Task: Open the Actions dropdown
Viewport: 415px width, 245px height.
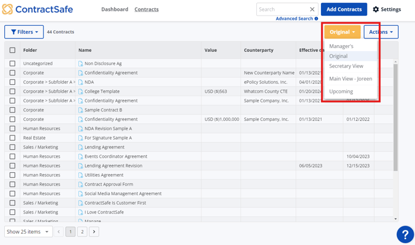Action: tap(381, 32)
